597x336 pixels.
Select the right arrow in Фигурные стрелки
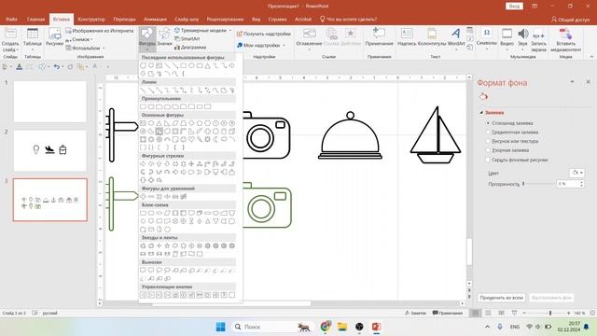coord(143,164)
